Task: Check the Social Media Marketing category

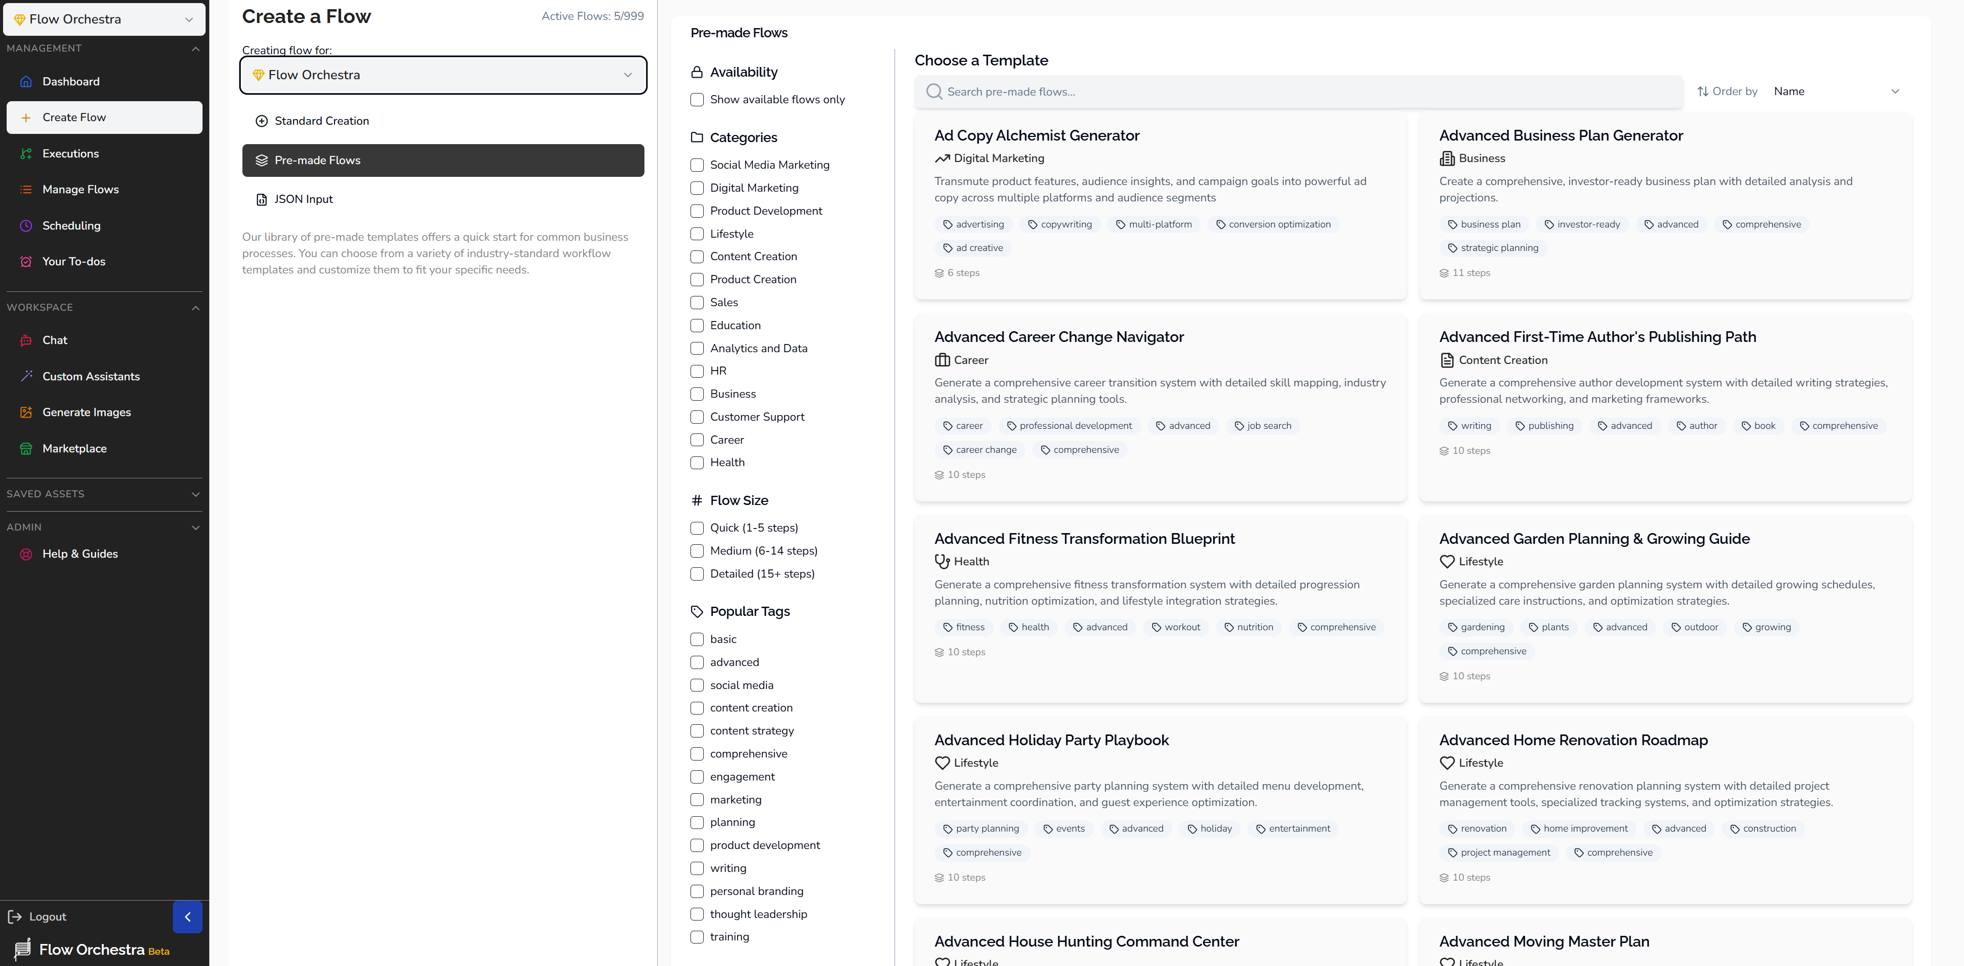Action: pos(697,165)
